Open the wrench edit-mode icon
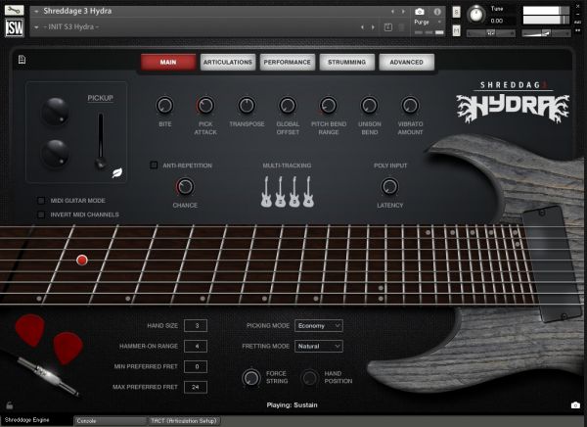The image size is (587, 427). point(15,10)
